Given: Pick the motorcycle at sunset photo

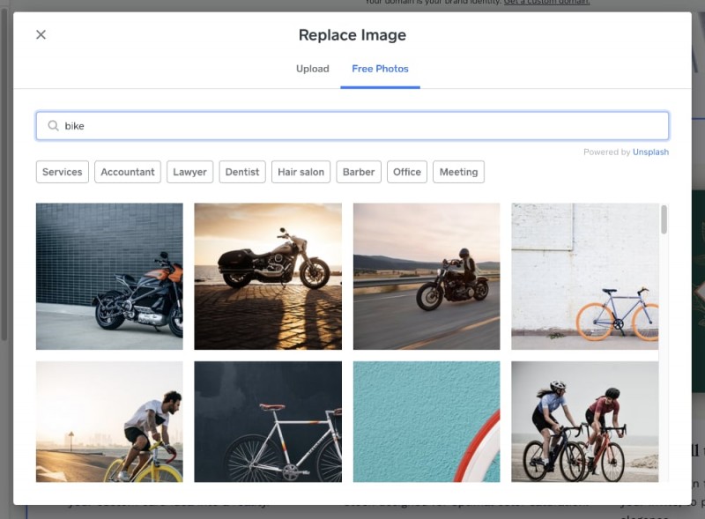Looking at the screenshot, I should pos(268,276).
